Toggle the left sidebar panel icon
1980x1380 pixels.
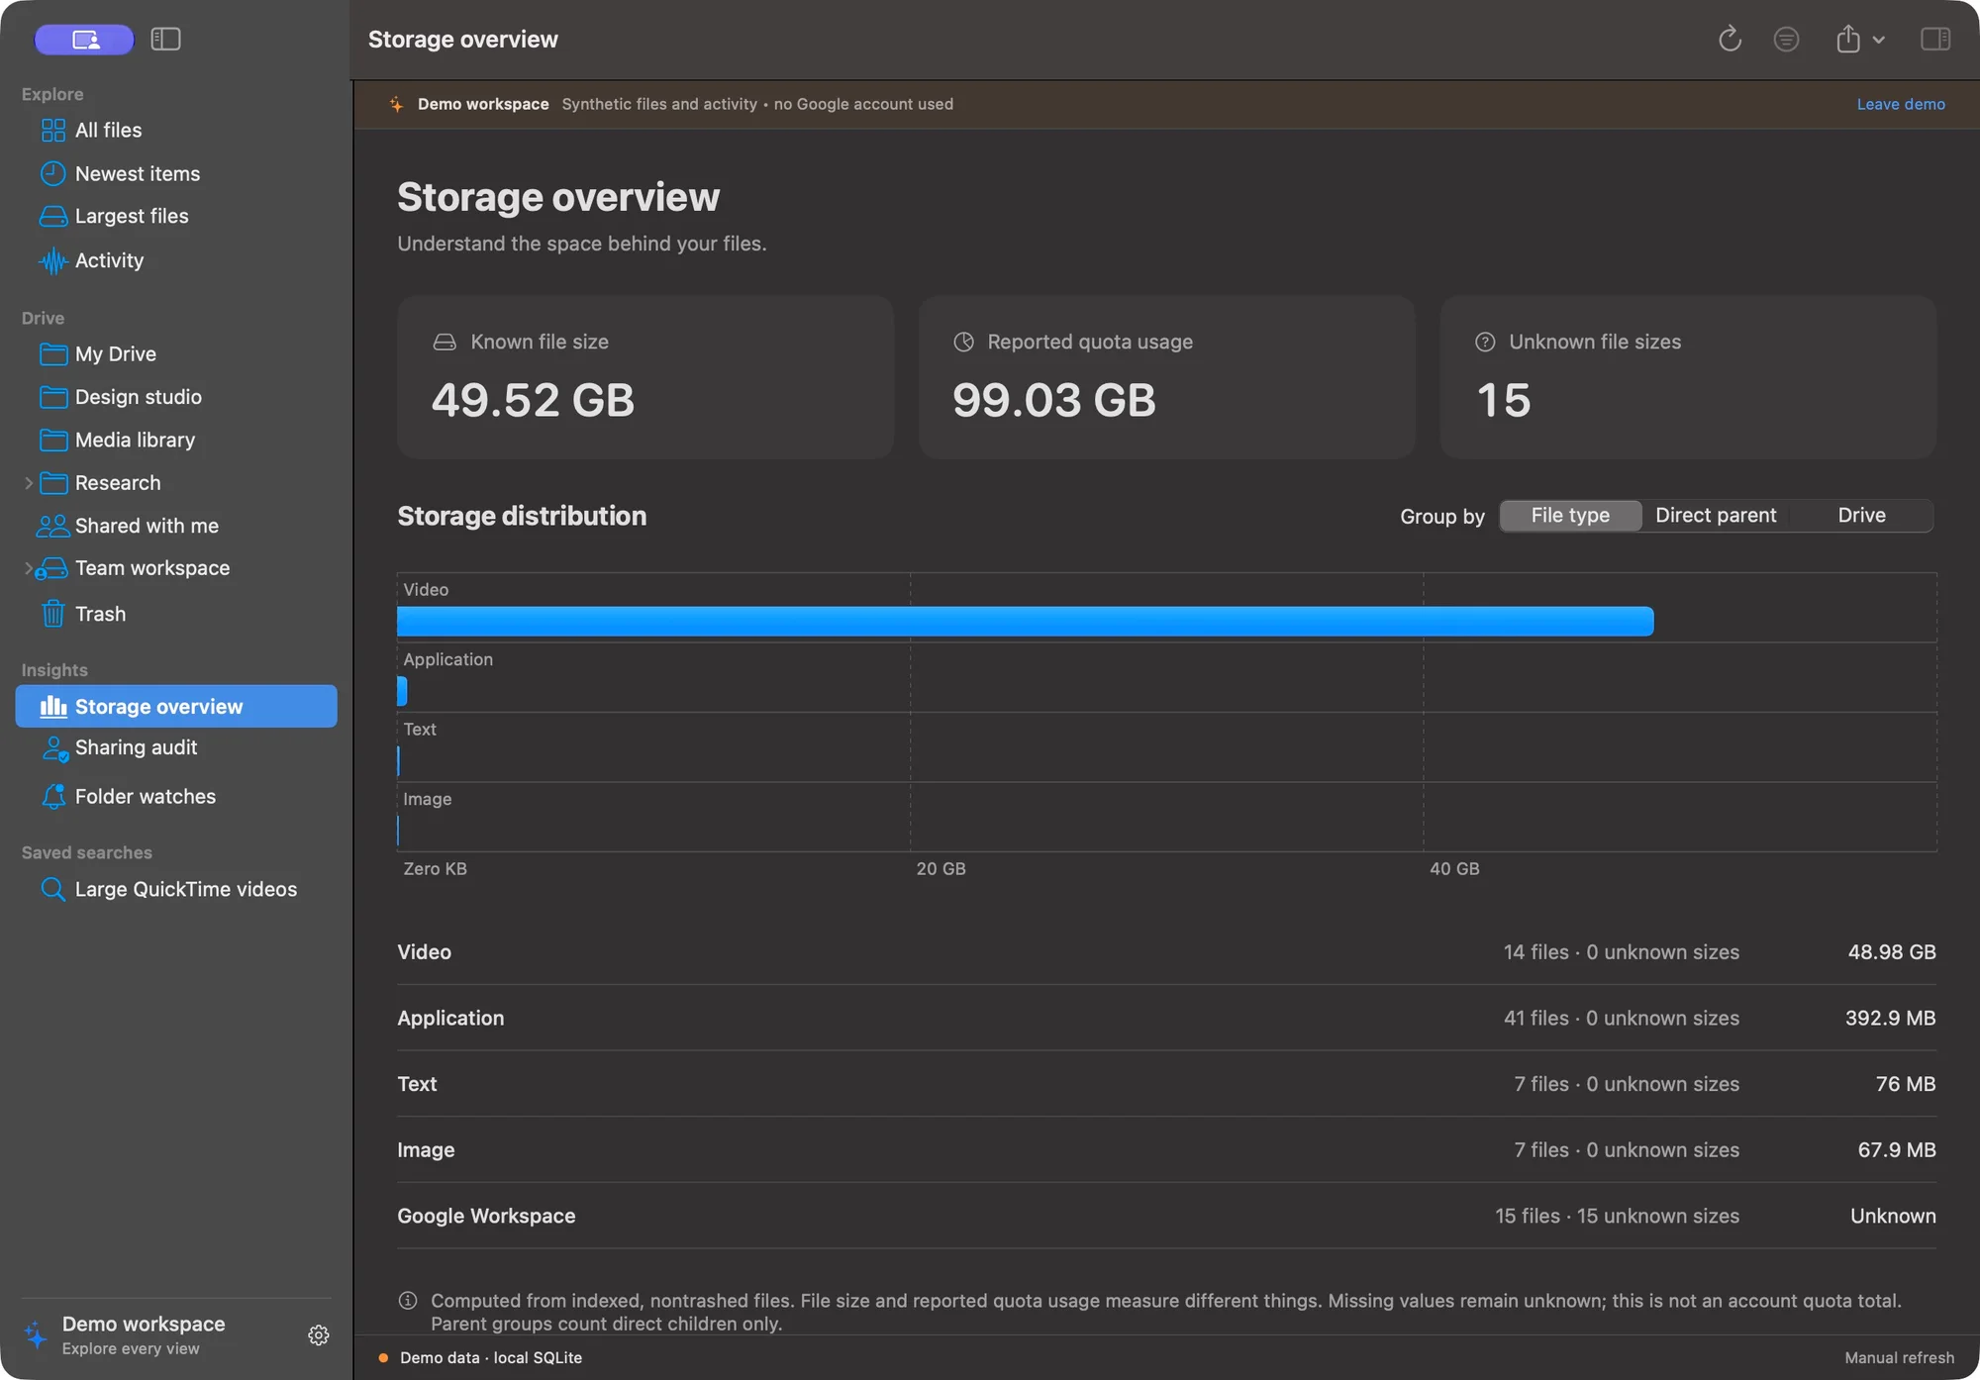tap(165, 40)
